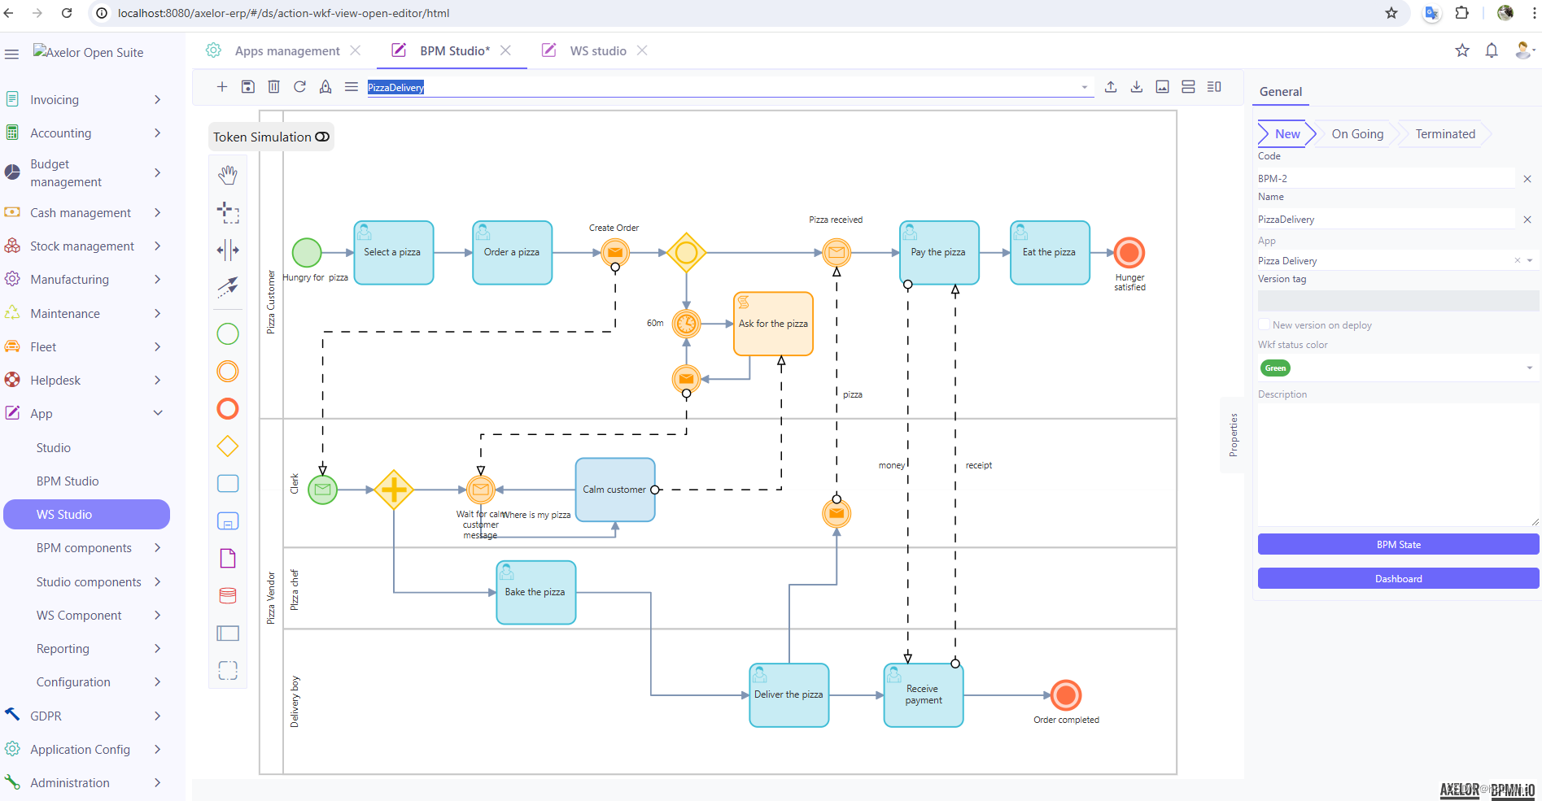1542x801 pixels.
Task: Pick the task rectangle from palette
Action: click(228, 484)
